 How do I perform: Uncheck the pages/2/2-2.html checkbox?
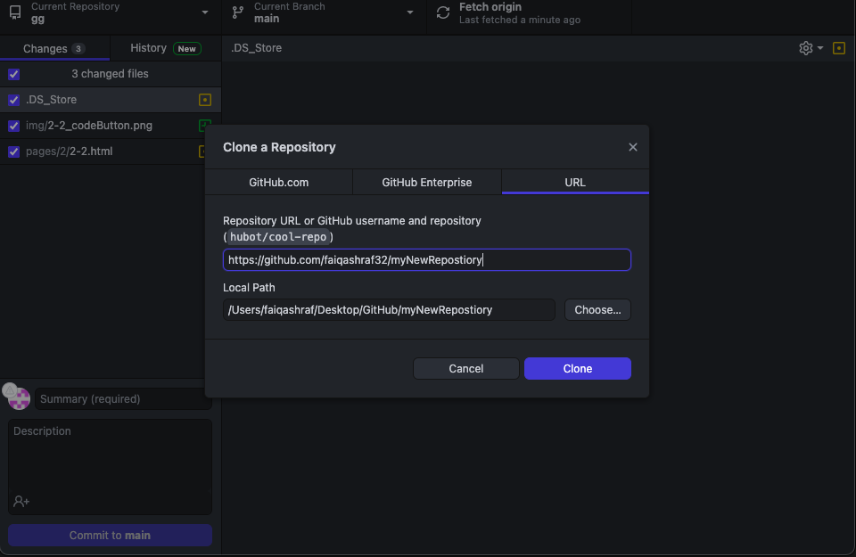tap(13, 152)
